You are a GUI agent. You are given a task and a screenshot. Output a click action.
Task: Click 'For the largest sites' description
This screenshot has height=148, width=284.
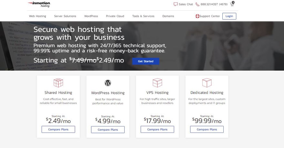[207, 101]
